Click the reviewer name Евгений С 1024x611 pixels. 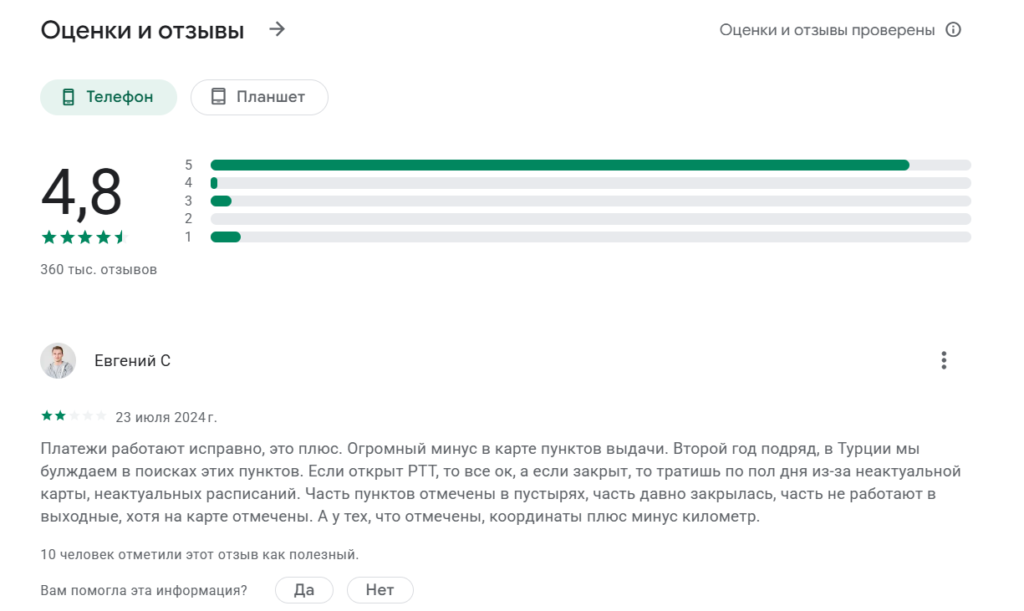click(132, 361)
